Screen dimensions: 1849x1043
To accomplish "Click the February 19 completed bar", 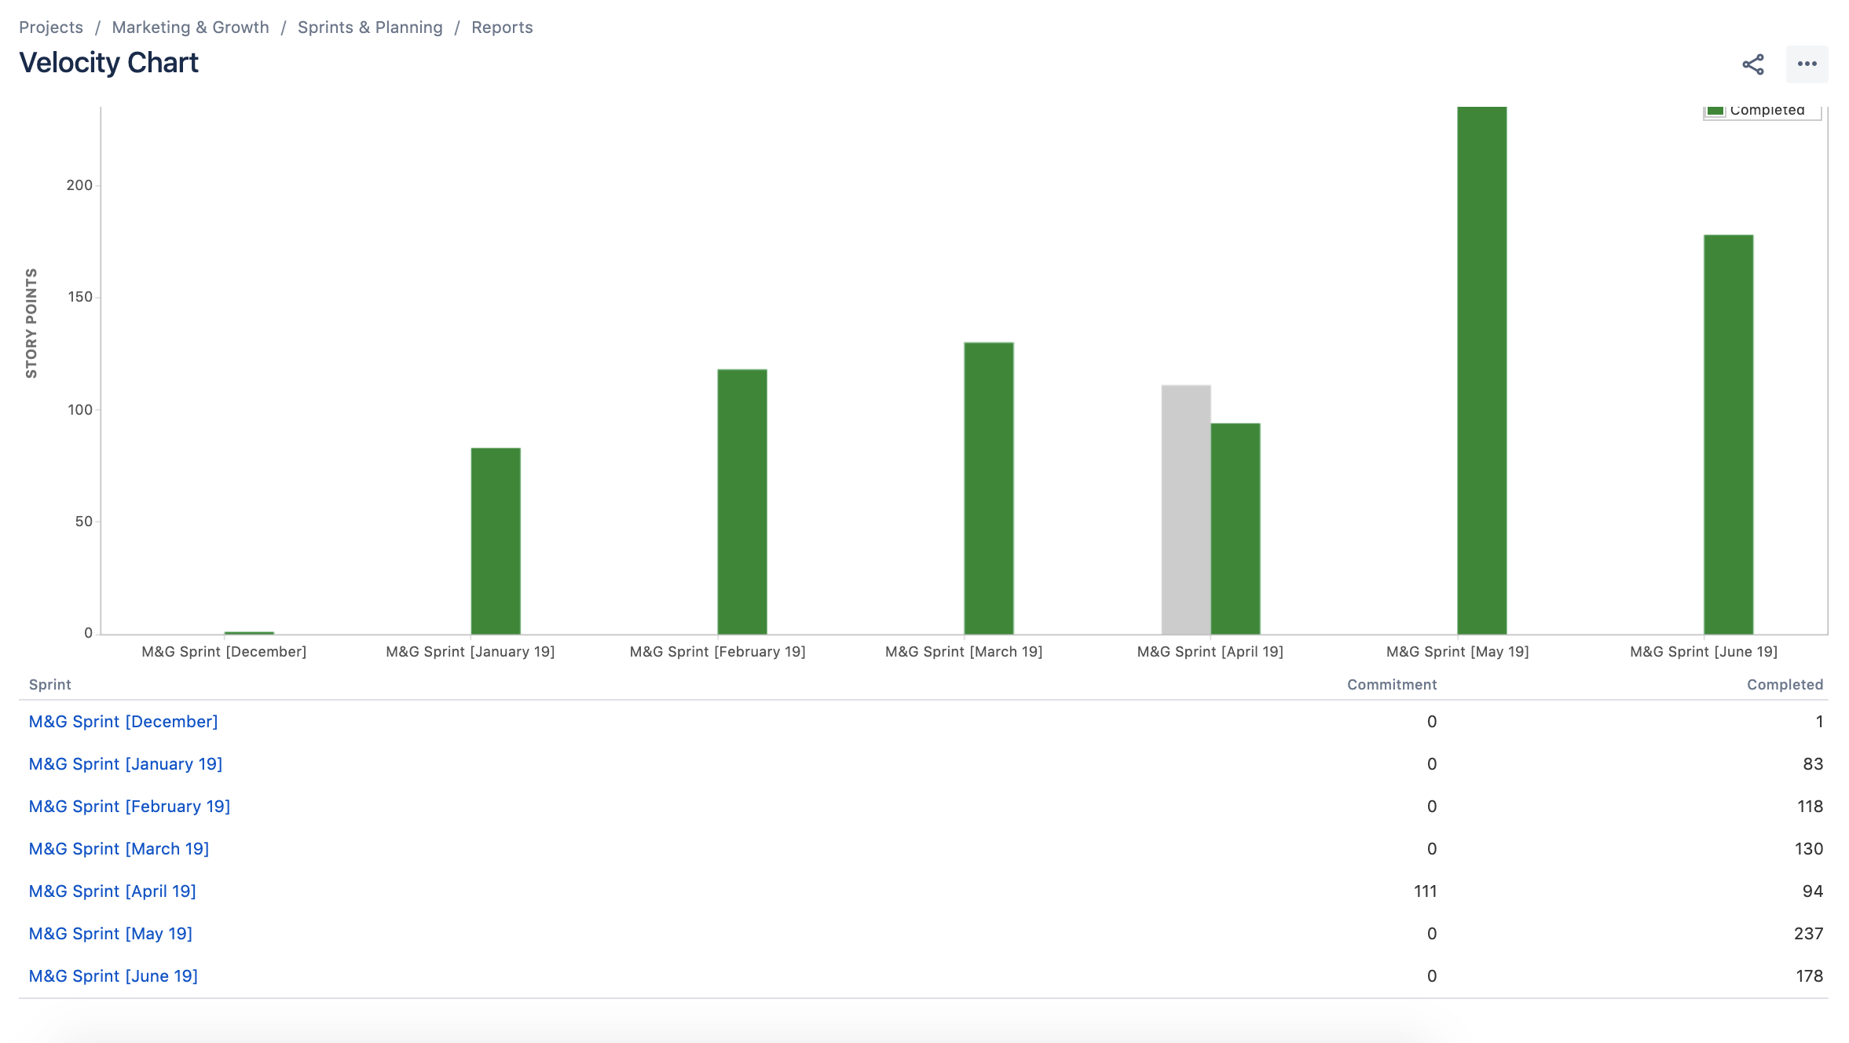I will [x=742, y=502].
